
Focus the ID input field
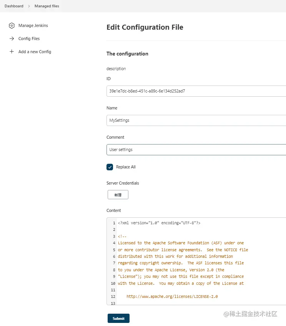coord(196,91)
